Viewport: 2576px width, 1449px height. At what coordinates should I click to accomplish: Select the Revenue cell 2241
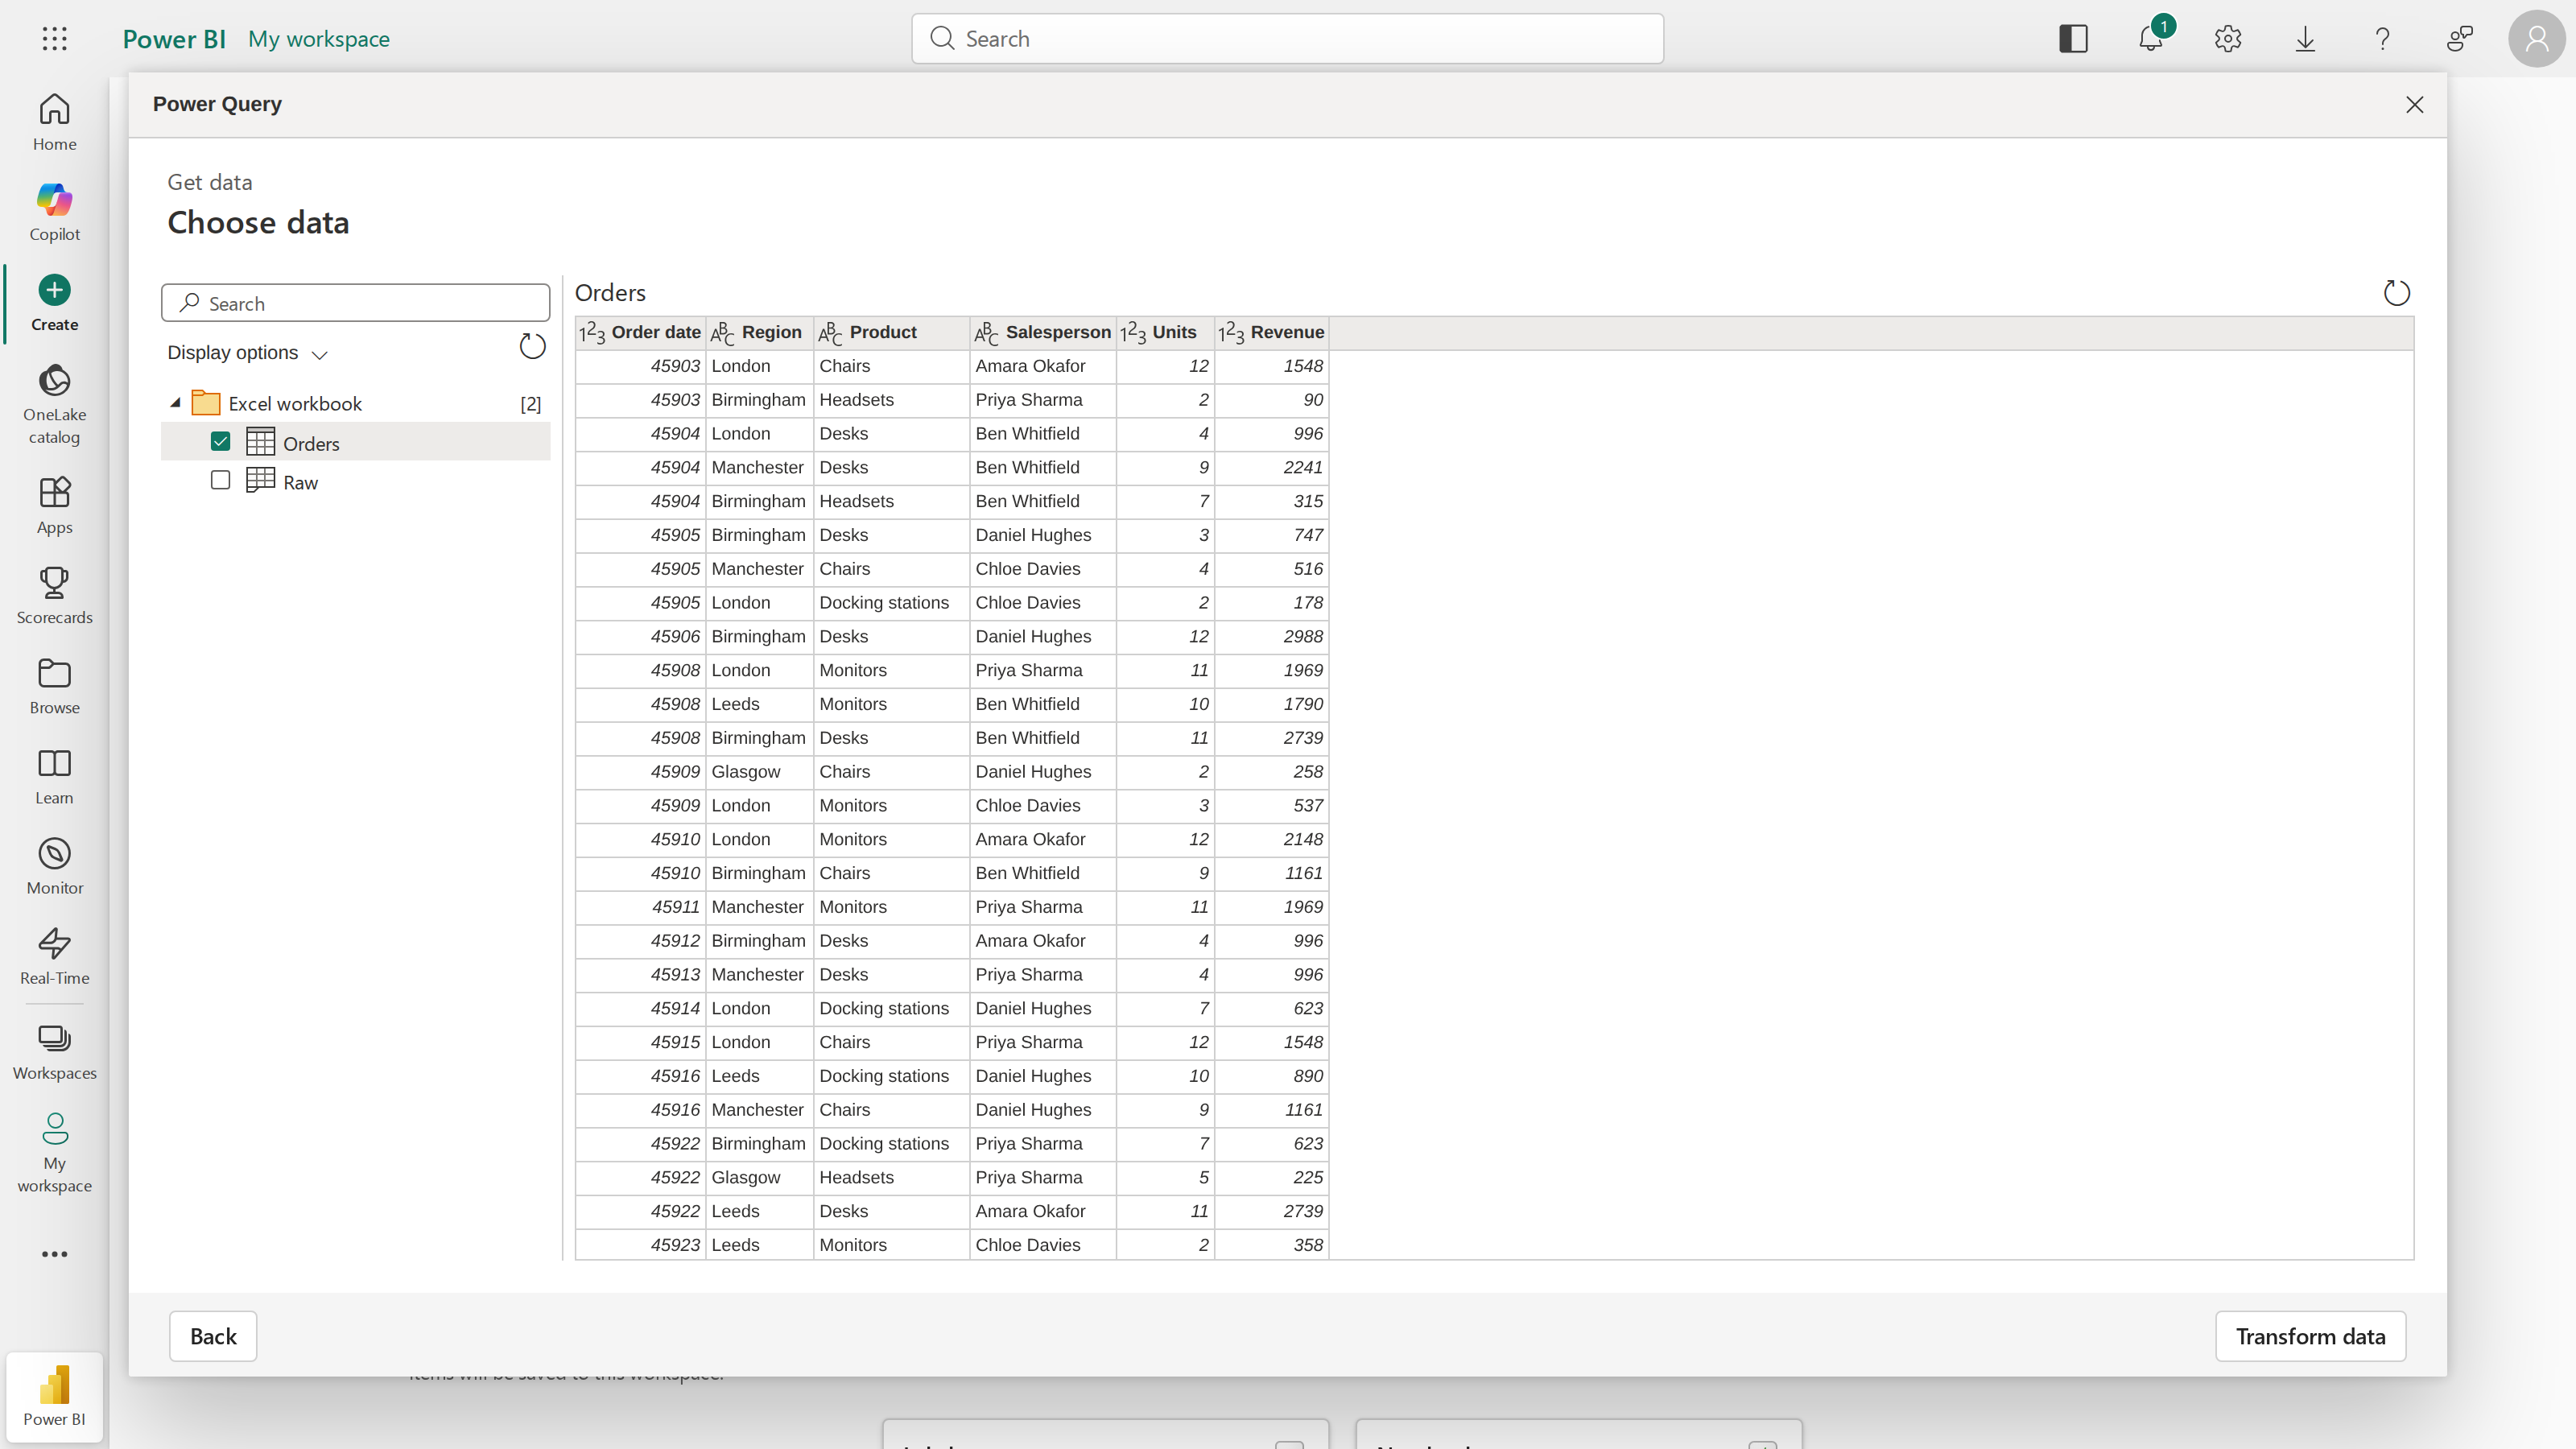pyautogui.click(x=1271, y=468)
